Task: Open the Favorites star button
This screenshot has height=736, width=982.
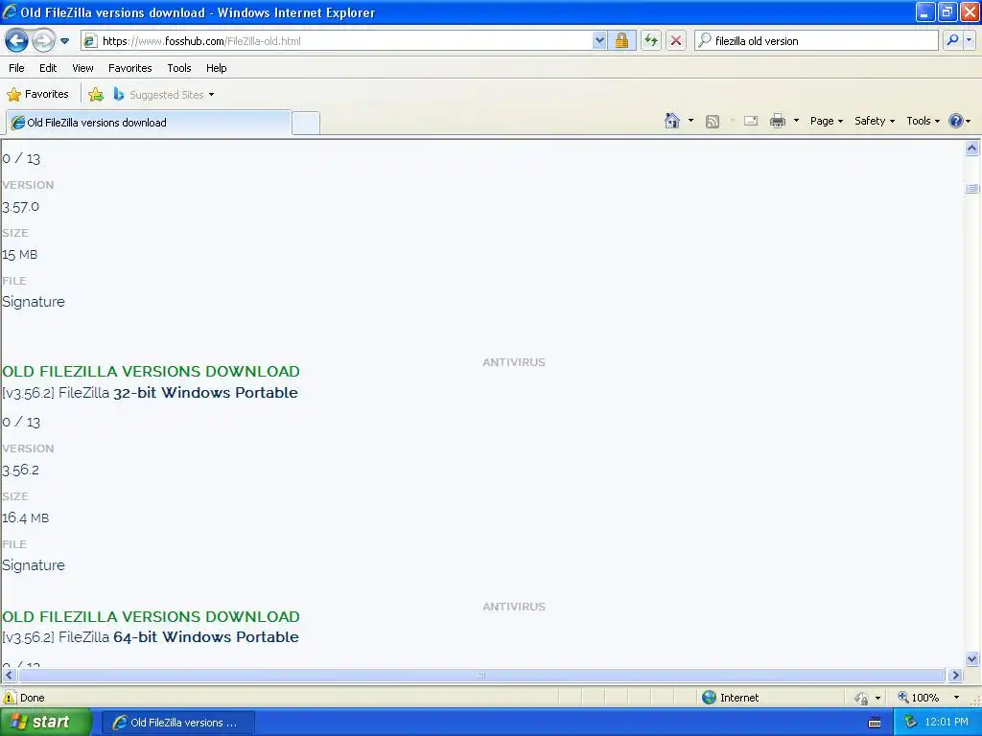Action: (37, 95)
